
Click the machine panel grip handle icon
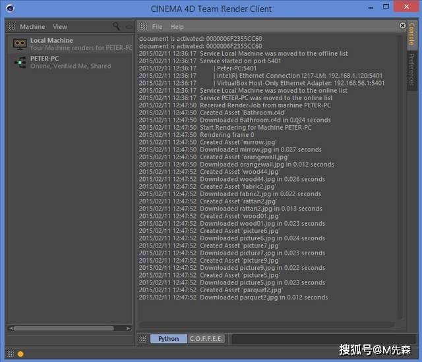[x=11, y=26]
